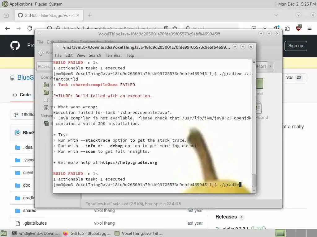Select the GitHub BlueStaggo browser tab
This screenshot has width=317, height=237.
pyautogui.click(x=49, y=15)
